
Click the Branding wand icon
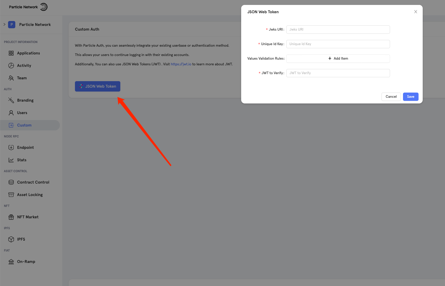pyautogui.click(x=11, y=100)
